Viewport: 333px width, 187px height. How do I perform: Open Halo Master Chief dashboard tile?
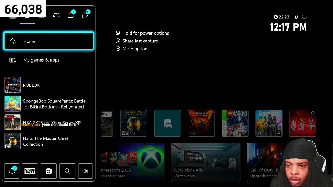click(134, 123)
